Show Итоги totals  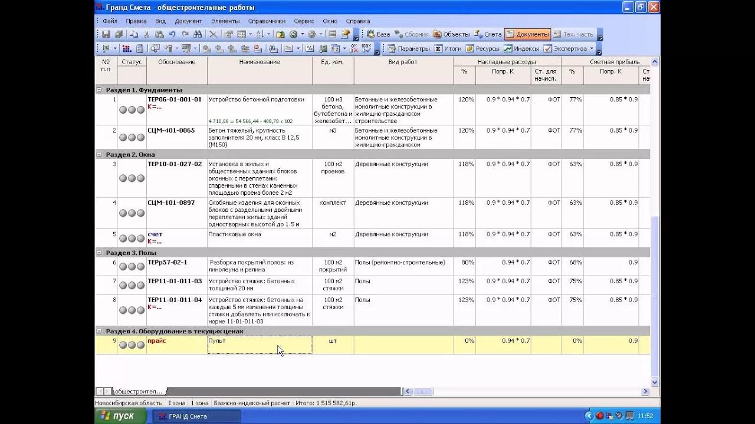tap(448, 48)
